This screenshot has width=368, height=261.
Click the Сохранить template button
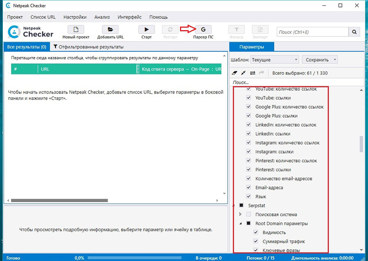tap(317, 60)
